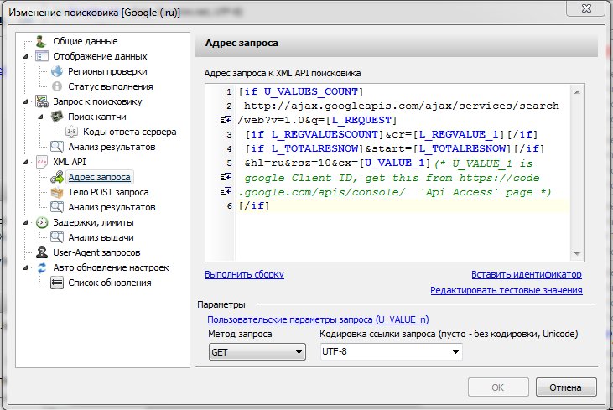
Task: Click the info icon beside Статус выполнения
Action: click(57, 86)
